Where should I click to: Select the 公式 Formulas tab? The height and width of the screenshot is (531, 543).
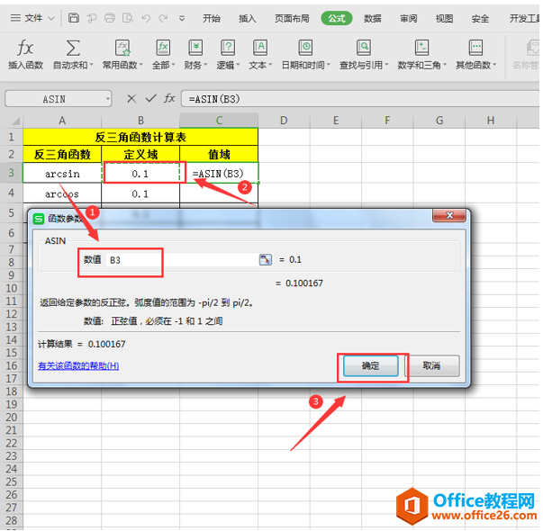coord(337,18)
